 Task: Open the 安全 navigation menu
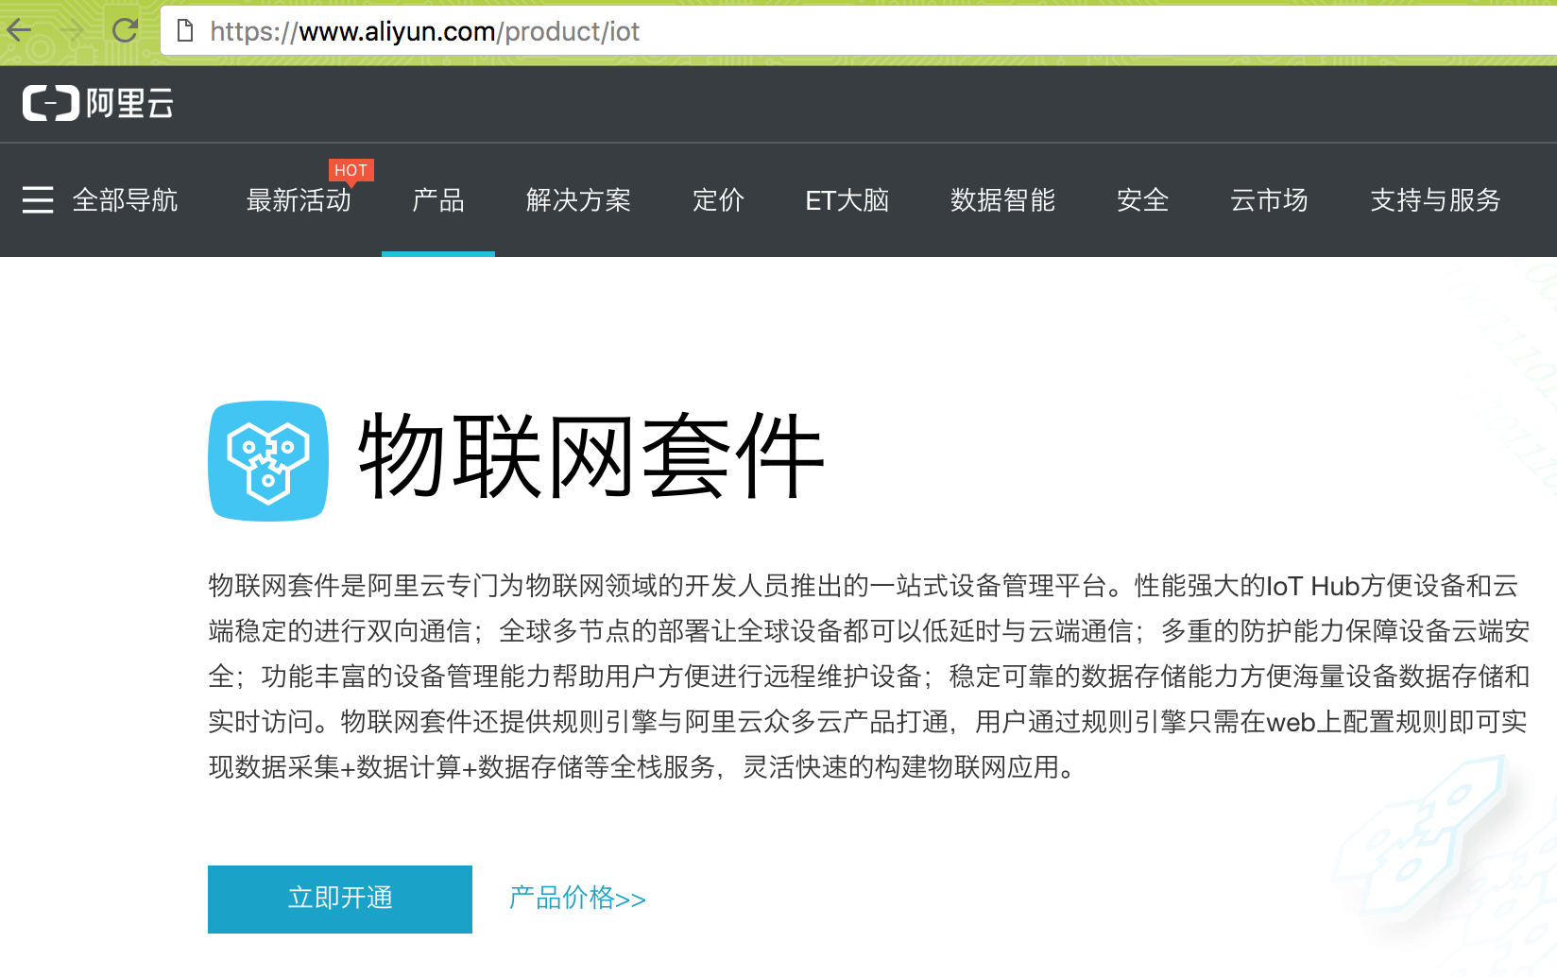click(x=1143, y=200)
